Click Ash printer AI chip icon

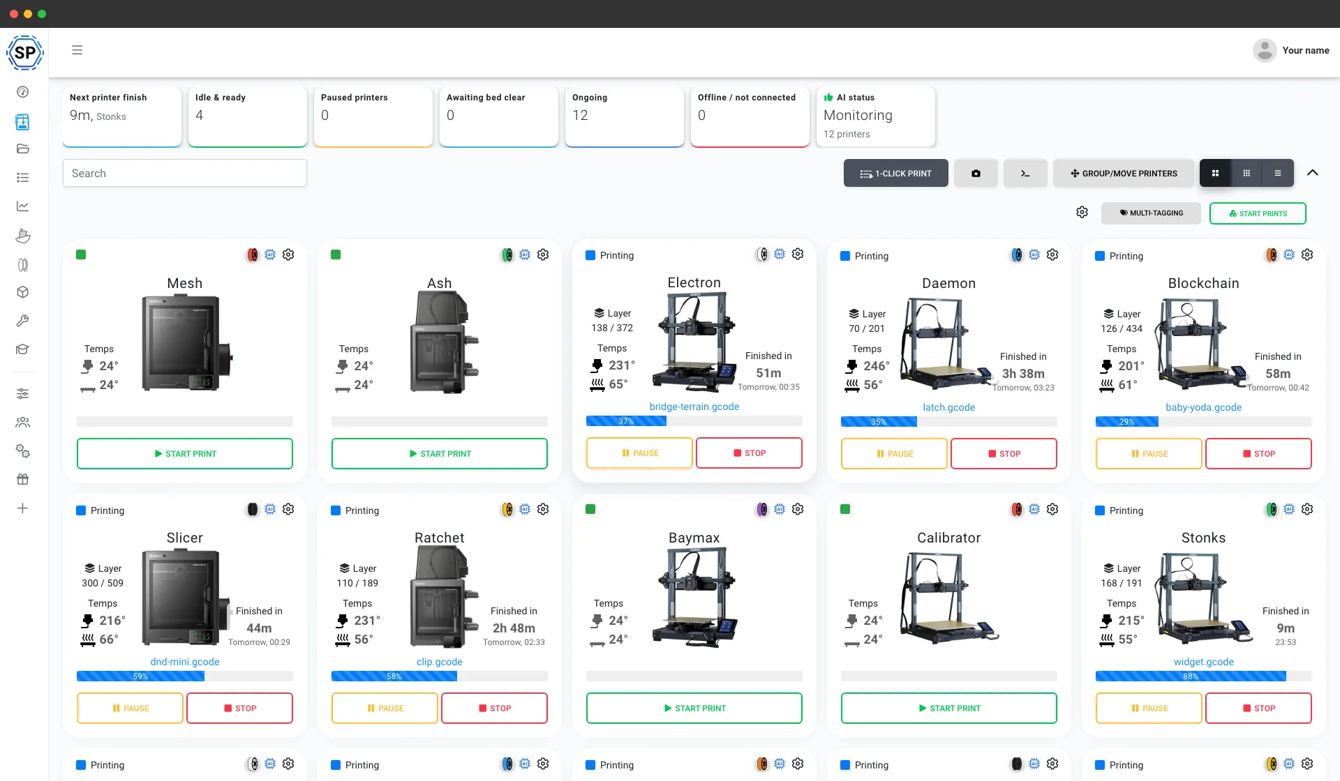[525, 255]
